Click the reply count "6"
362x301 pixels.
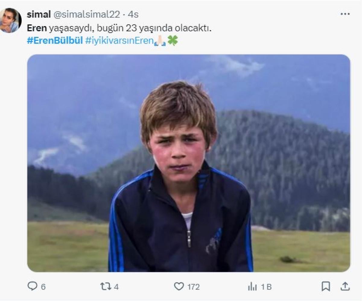tap(43, 287)
